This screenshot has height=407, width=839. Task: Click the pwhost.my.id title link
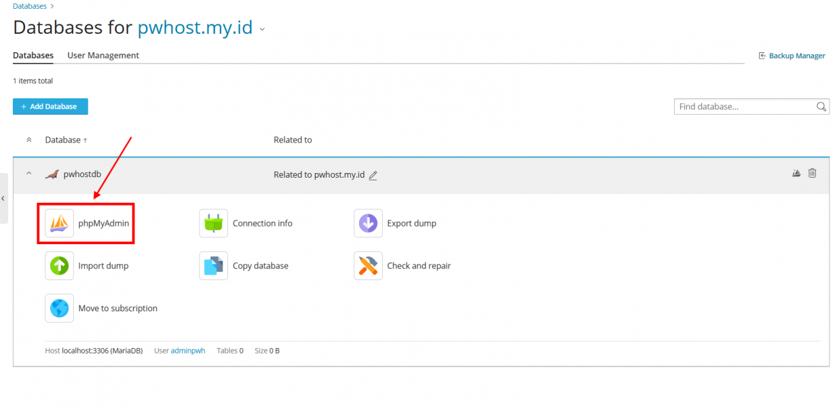click(195, 28)
